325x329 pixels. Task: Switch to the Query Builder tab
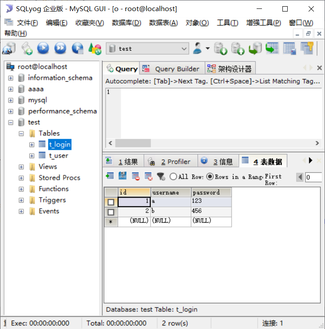[172, 68]
